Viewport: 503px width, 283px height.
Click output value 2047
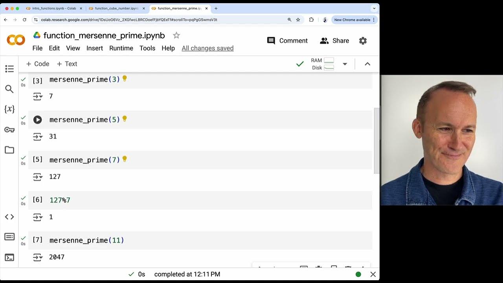click(x=57, y=257)
